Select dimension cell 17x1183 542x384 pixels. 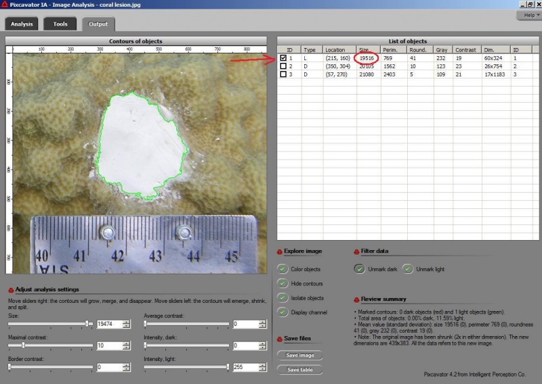(495, 74)
